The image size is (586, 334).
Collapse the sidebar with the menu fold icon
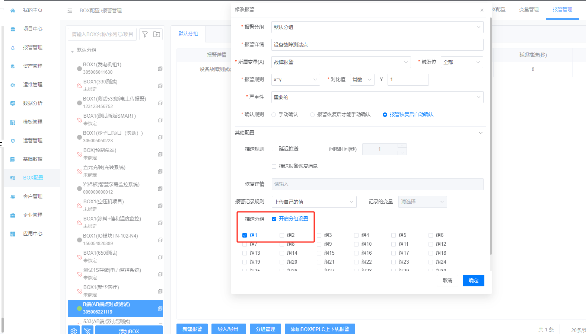(x=70, y=11)
